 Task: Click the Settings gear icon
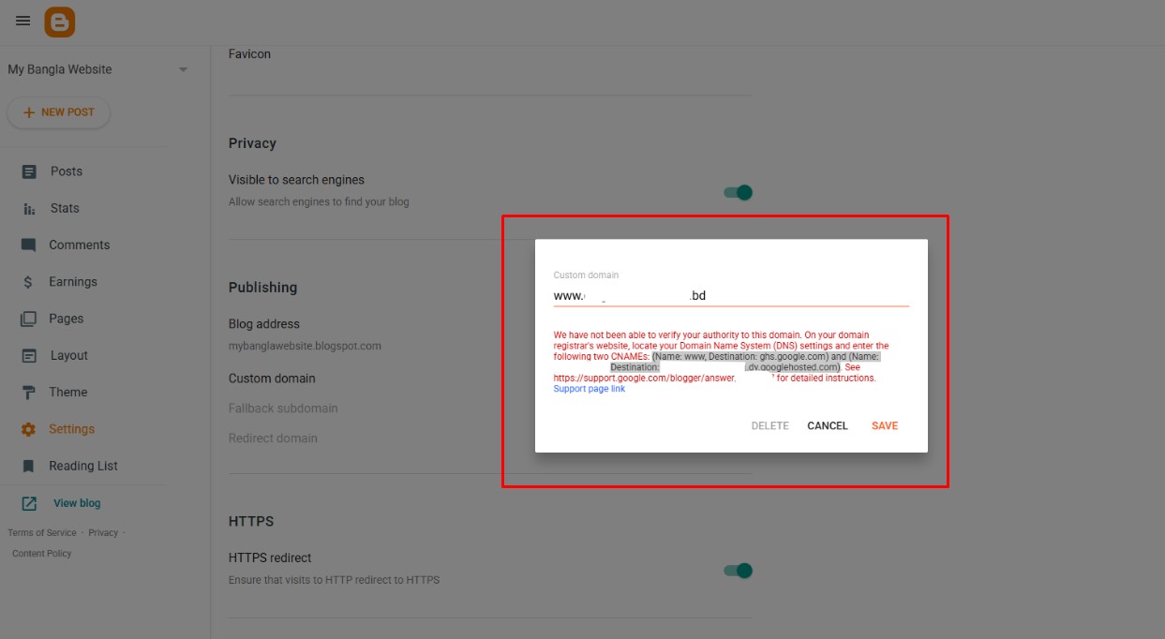(x=29, y=429)
